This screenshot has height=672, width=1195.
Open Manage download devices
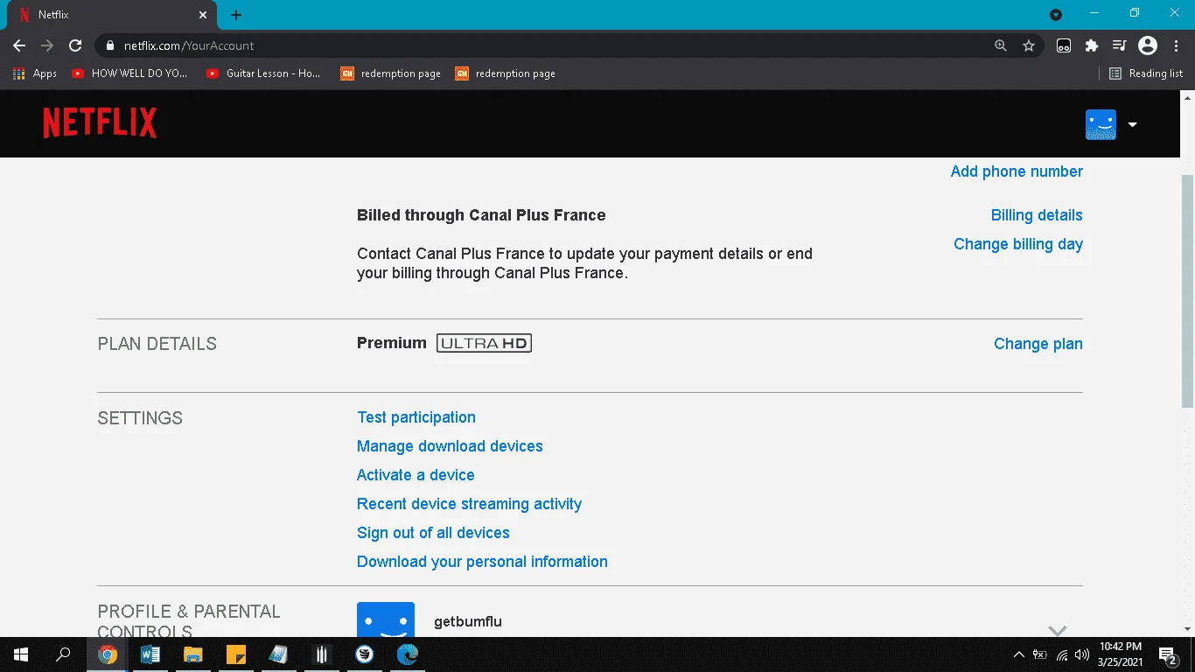coord(450,446)
